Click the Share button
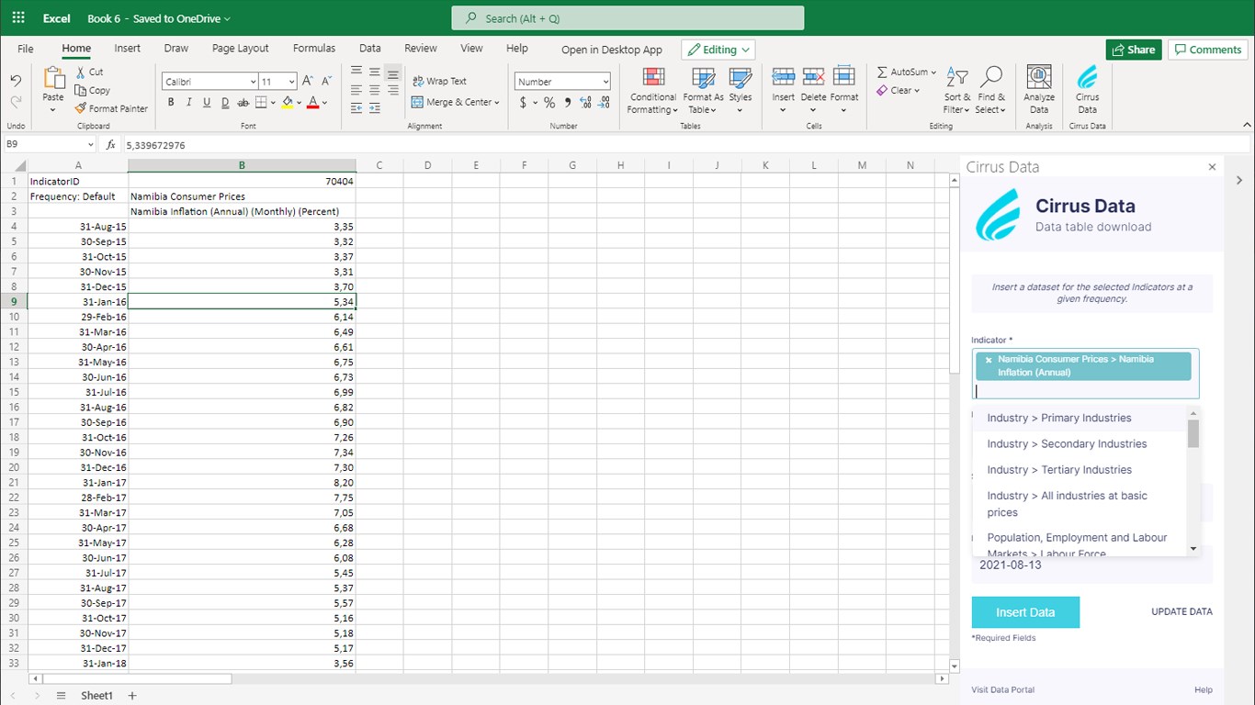This screenshot has width=1255, height=705. (1134, 50)
